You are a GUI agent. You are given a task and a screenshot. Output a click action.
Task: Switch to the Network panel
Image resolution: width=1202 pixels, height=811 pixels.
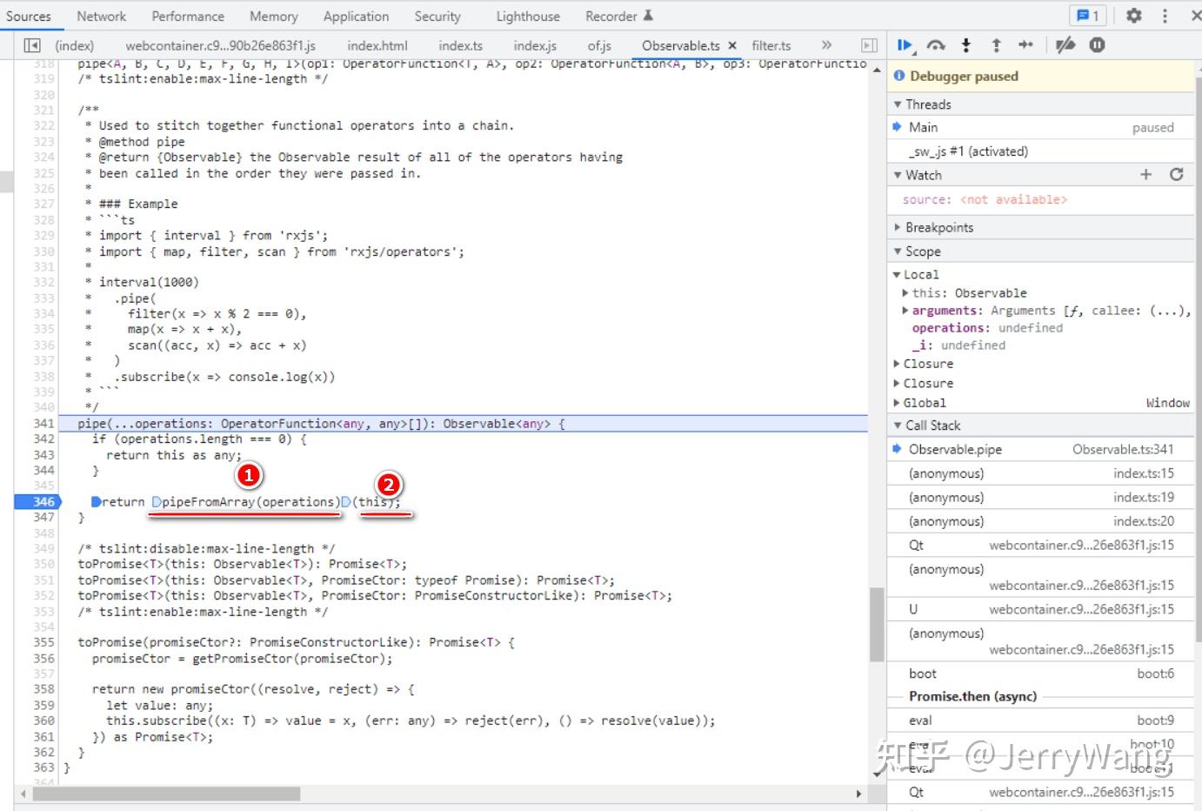click(x=102, y=16)
